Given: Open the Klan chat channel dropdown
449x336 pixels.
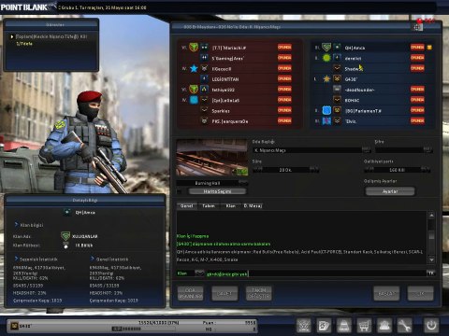Looking at the screenshot, I should pos(199,273).
